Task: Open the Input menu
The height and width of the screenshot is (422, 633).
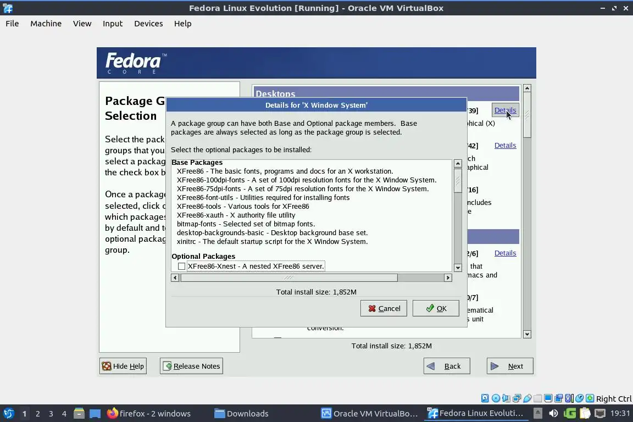Action: click(x=113, y=24)
